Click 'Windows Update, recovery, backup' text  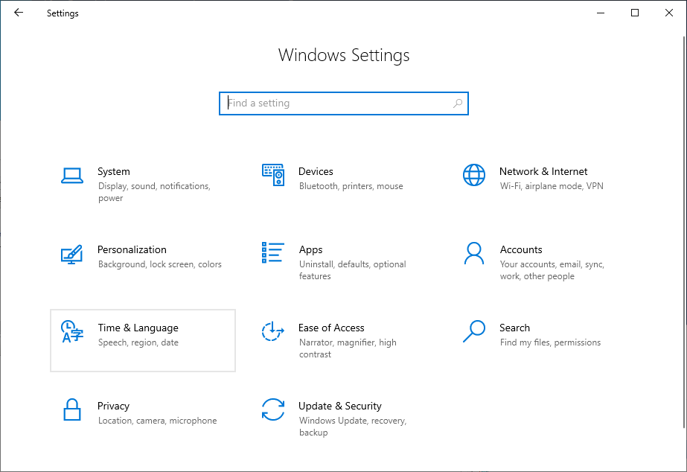[x=353, y=427]
